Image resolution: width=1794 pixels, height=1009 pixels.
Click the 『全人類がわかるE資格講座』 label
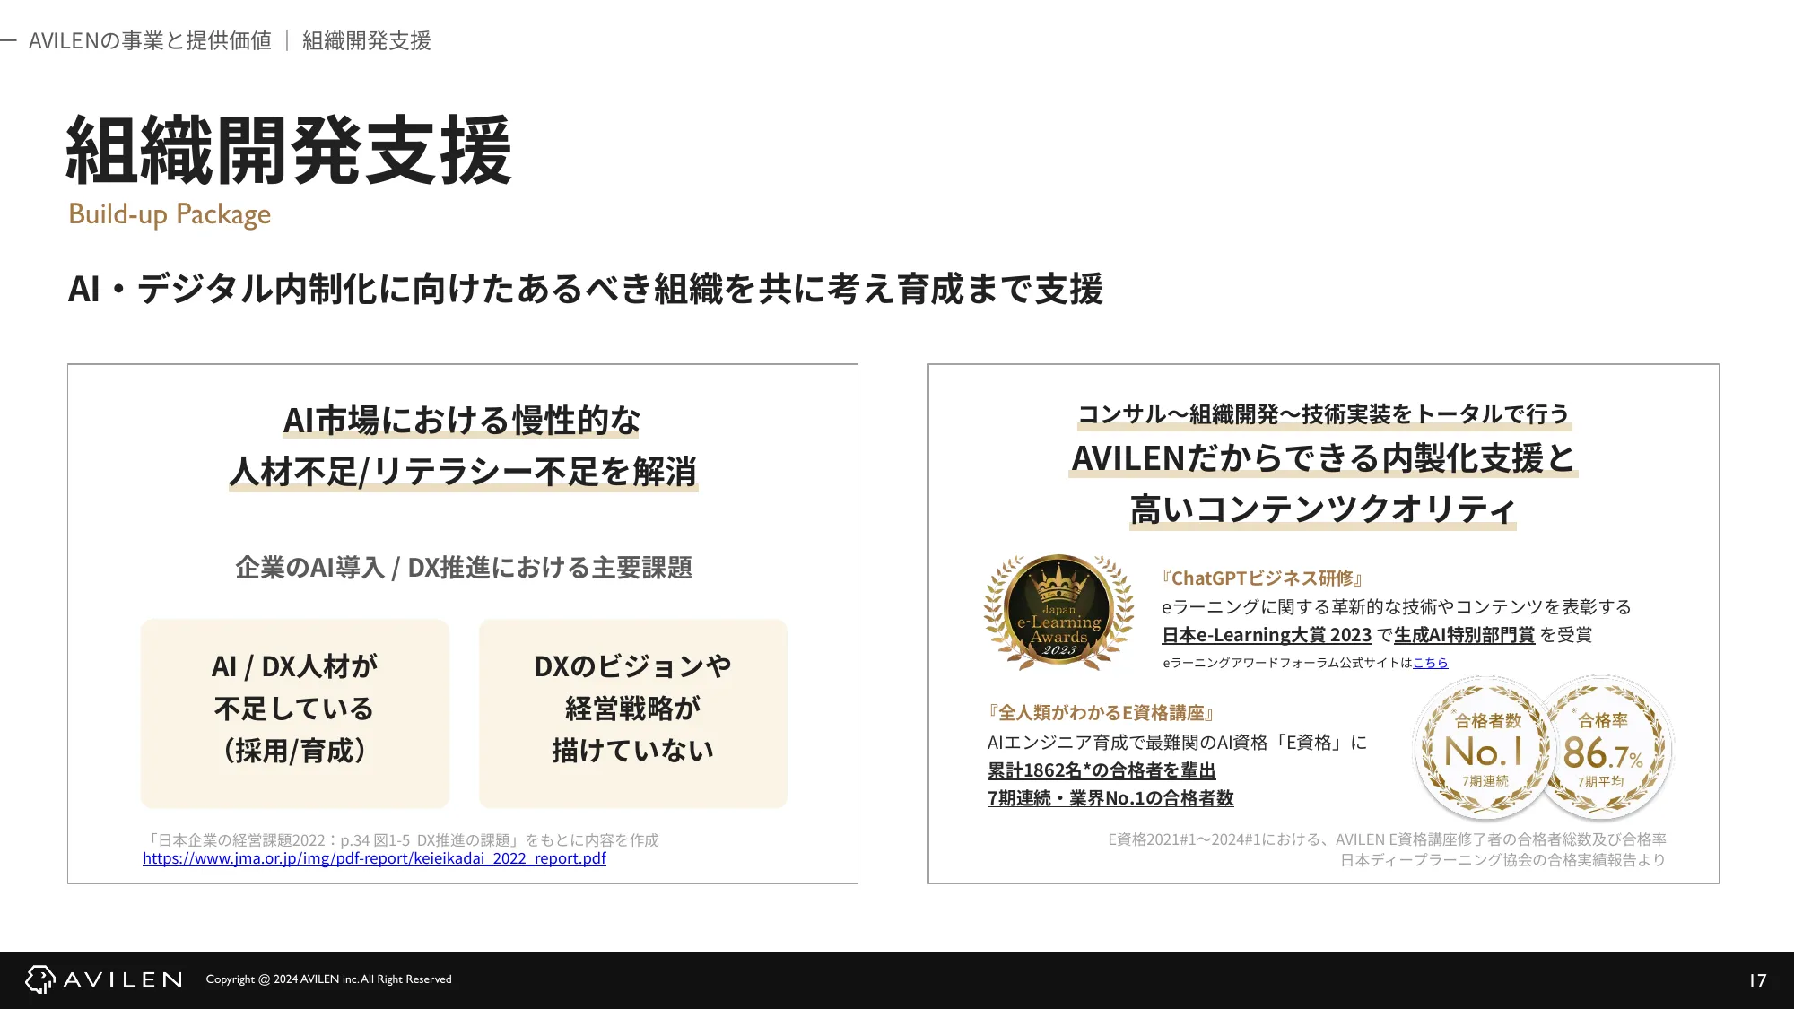pos(1102,713)
